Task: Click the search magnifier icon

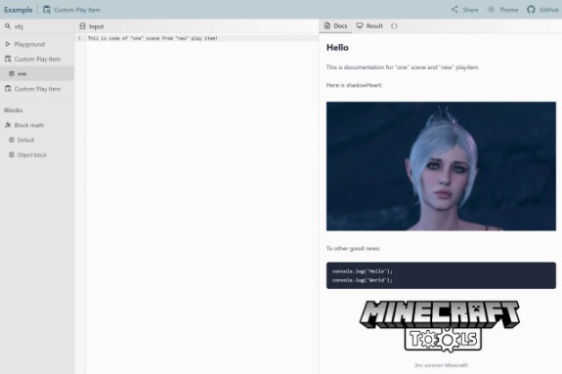Action: 8,26
